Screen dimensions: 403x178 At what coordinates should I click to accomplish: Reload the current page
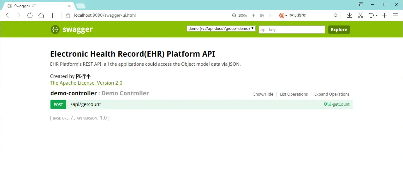30,15
